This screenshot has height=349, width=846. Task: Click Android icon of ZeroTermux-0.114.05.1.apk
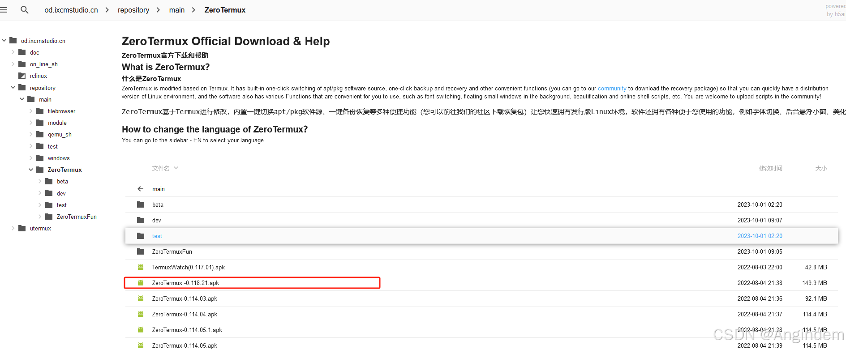pyautogui.click(x=141, y=330)
